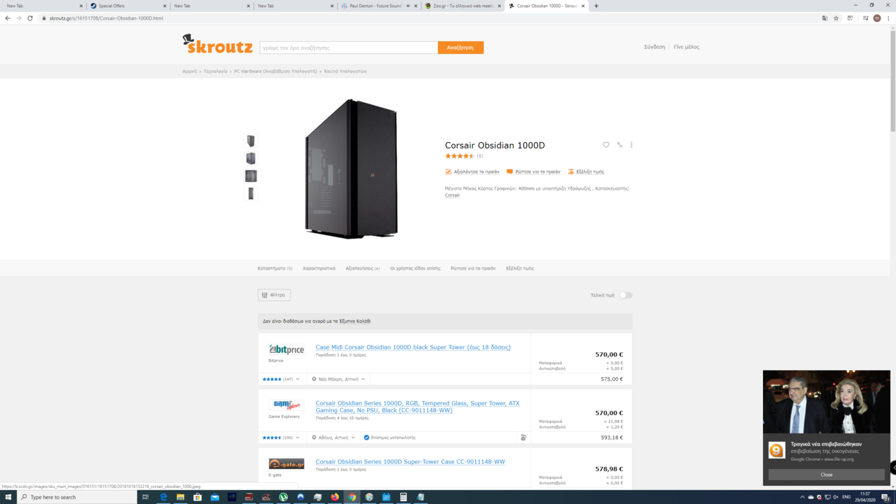Screen dimensions: 896x504
Task: Click the Γίνε μέλος register link
Action: point(687,47)
